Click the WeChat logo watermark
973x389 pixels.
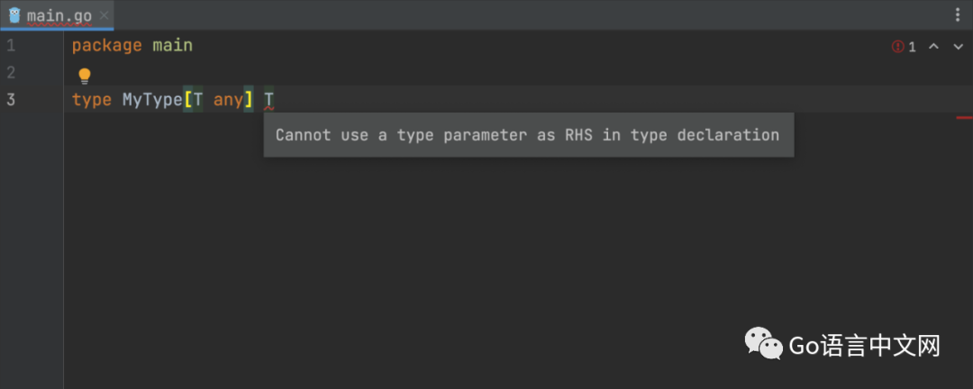(762, 343)
